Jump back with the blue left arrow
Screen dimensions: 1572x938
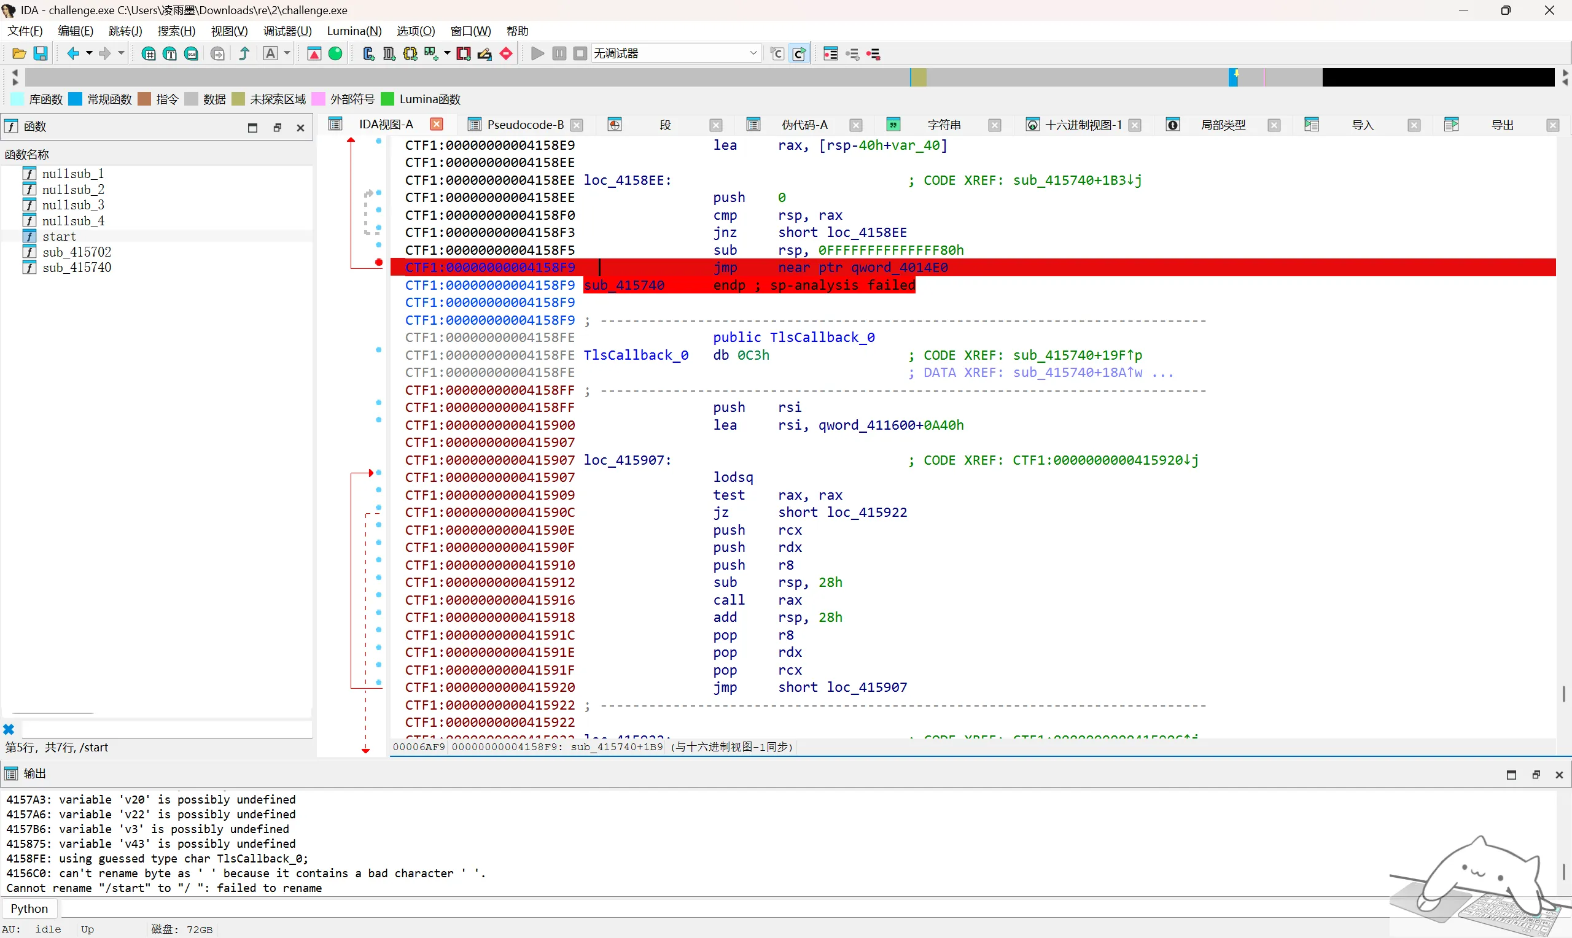click(x=73, y=54)
